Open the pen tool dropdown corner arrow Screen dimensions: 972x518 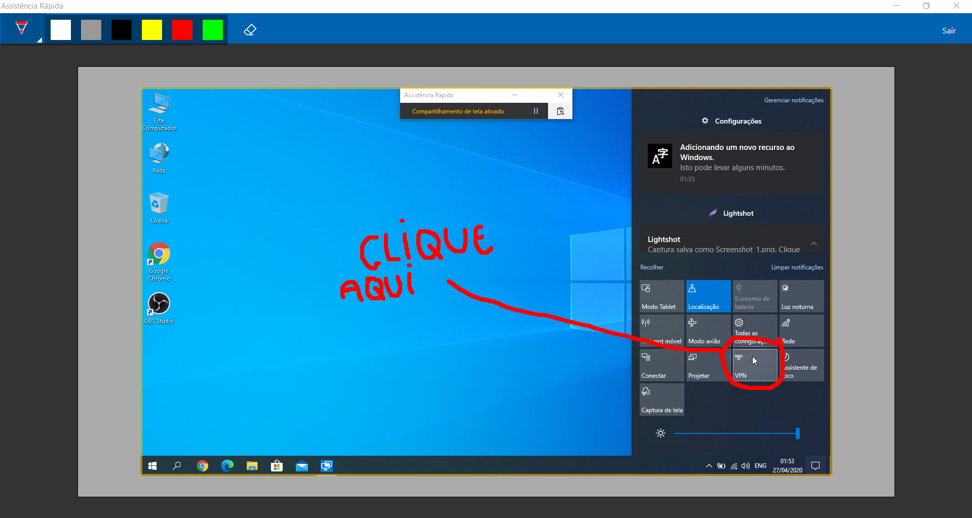(39, 40)
